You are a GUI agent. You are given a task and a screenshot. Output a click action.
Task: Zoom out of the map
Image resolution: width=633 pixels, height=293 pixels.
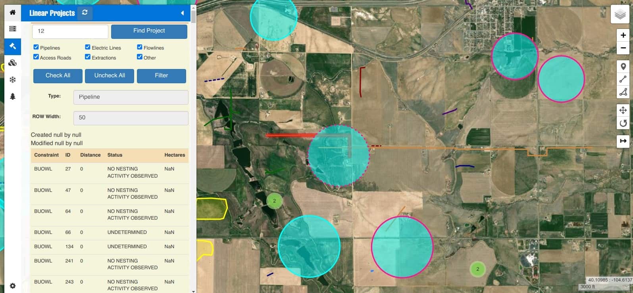tap(623, 48)
